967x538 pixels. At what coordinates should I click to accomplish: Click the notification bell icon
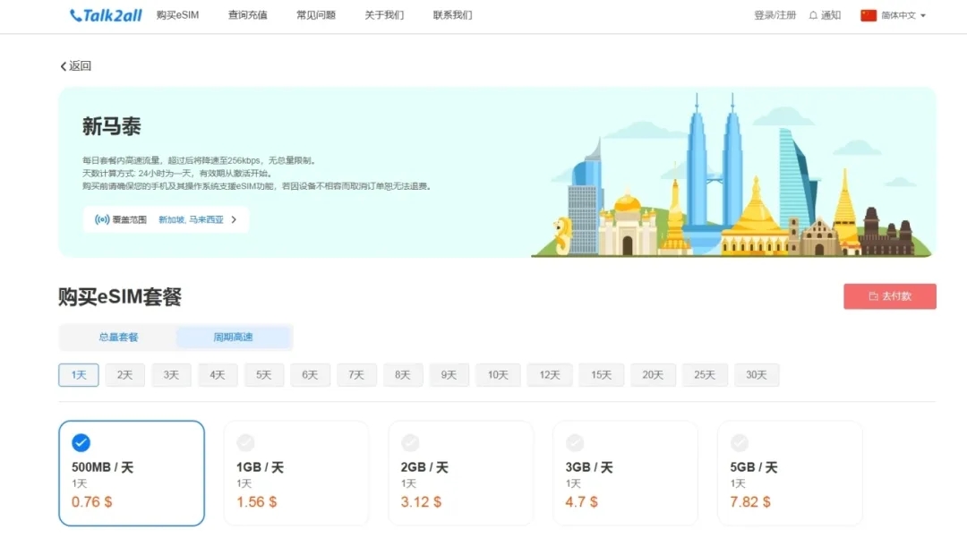pos(813,15)
